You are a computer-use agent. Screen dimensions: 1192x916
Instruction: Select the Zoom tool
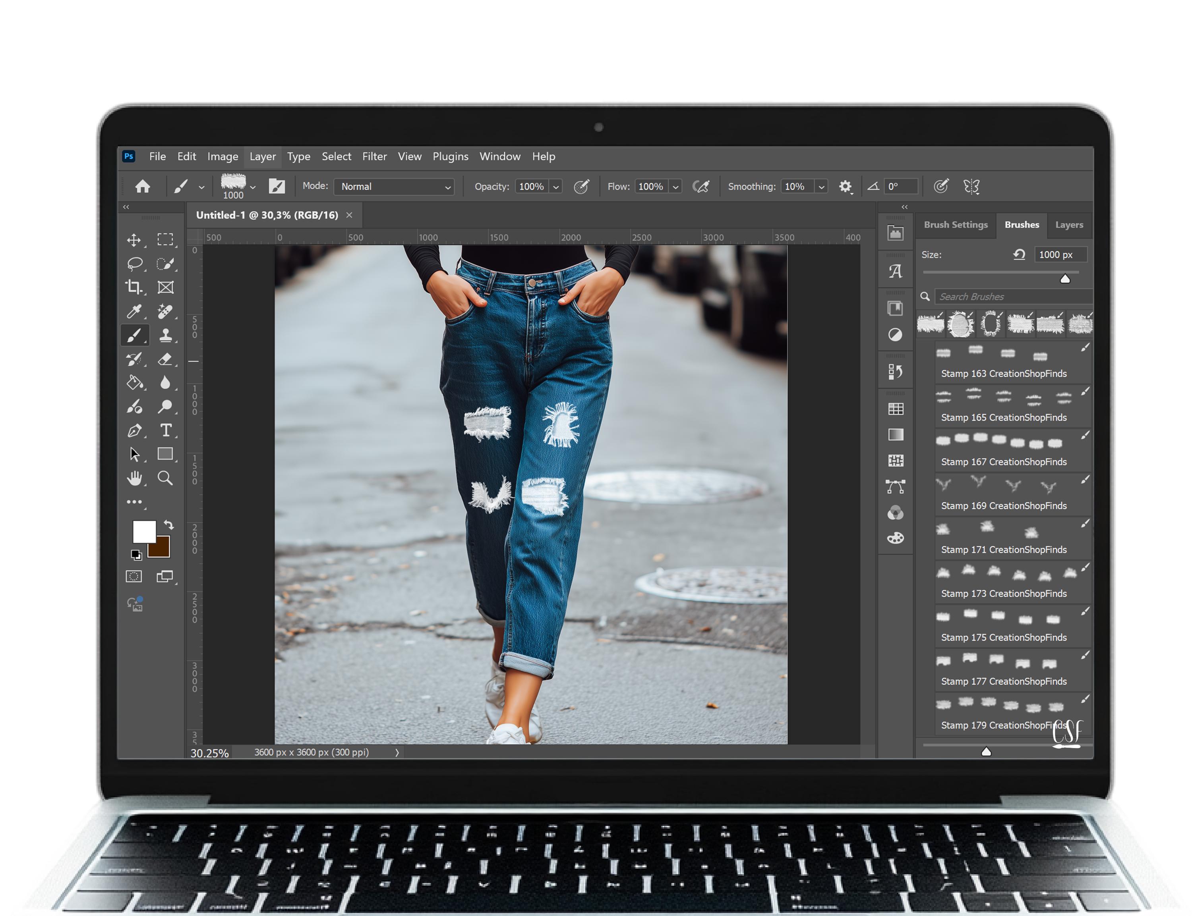click(x=165, y=478)
